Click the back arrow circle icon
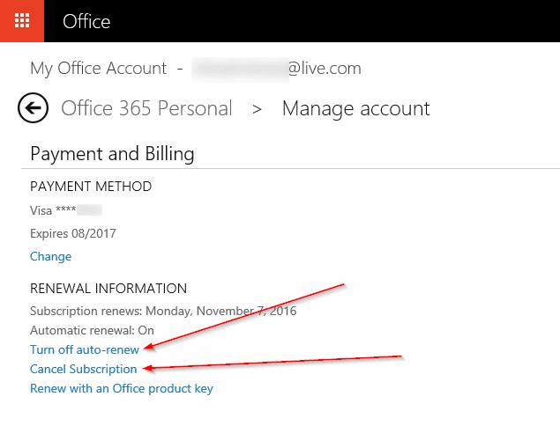Viewport: 560px width, 448px height. (33, 108)
